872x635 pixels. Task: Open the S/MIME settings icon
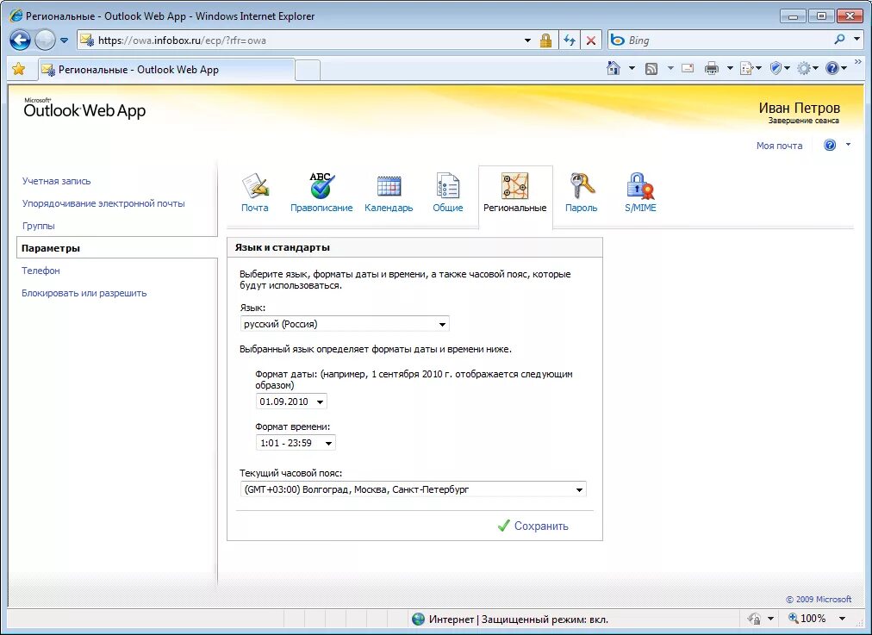point(640,193)
